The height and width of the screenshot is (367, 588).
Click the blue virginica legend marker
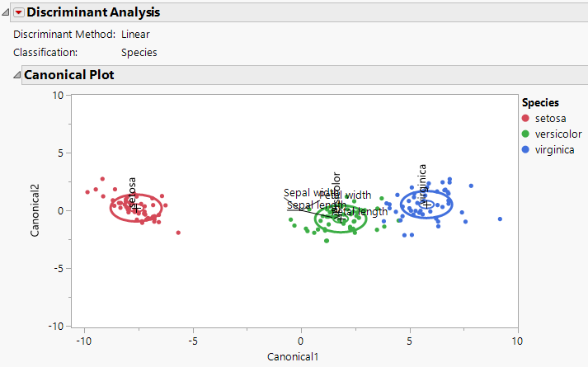(x=526, y=149)
